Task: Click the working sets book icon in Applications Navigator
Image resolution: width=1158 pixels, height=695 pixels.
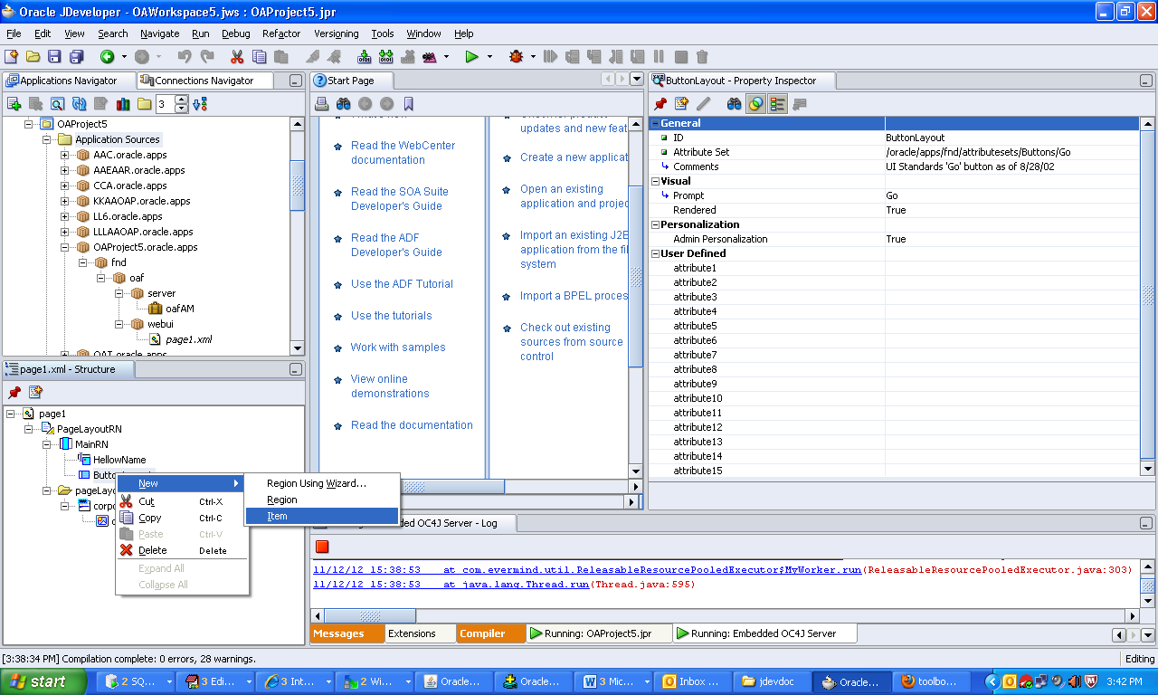Action: click(123, 104)
